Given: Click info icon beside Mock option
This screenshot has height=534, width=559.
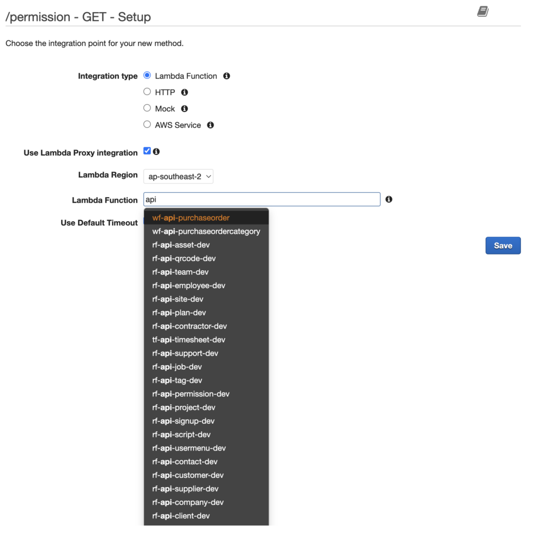Looking at the screenshot, I should [185, 109].
